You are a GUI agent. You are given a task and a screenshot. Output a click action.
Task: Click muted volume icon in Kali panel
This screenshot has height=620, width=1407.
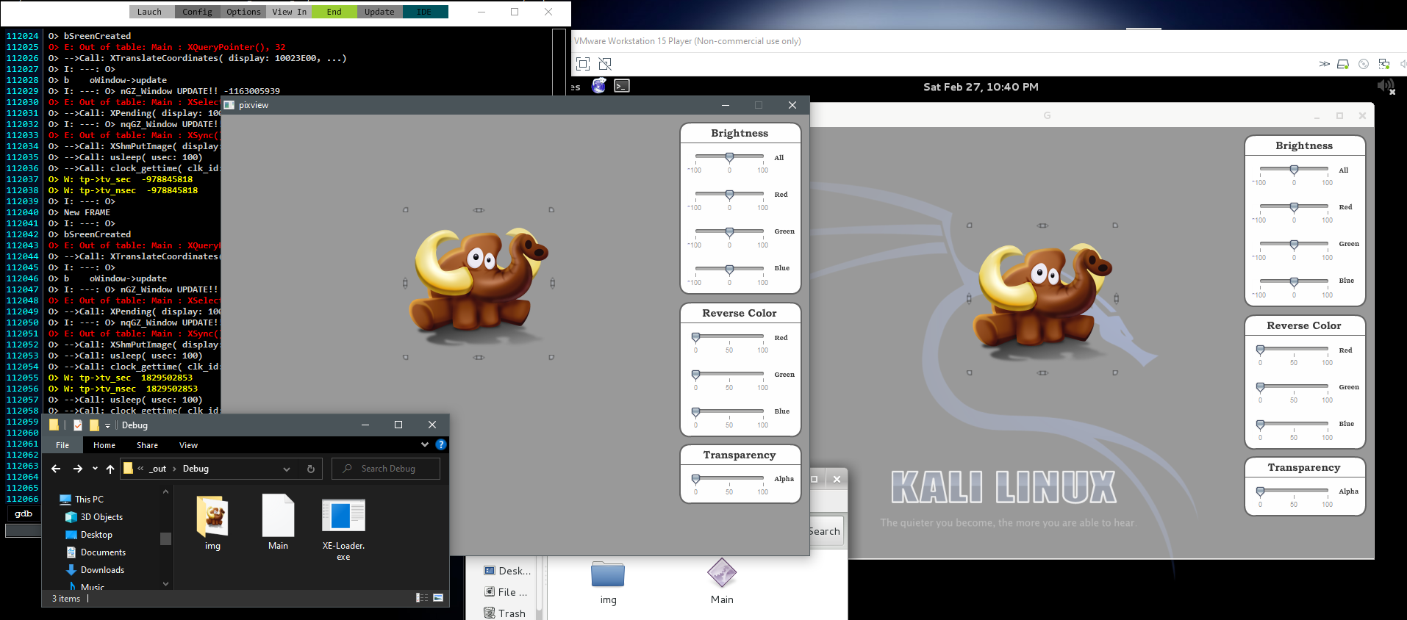[1386, 87]
